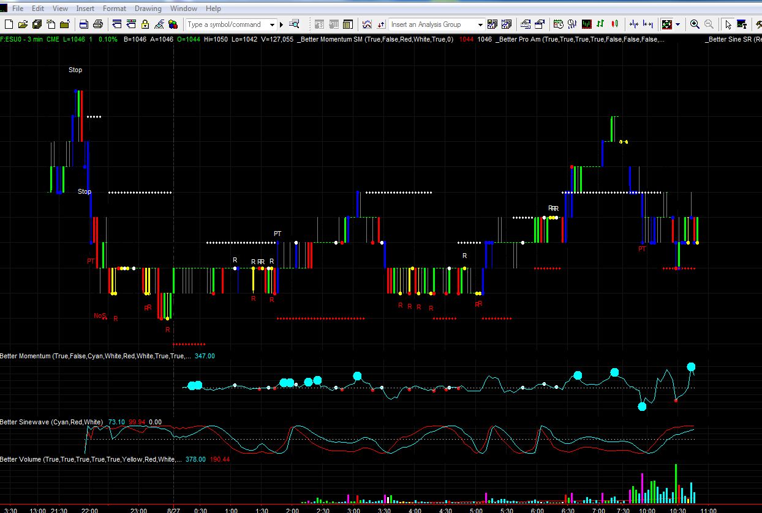Open the Insert menu
The width and height of the screenshot is (762, 513).
85,9
